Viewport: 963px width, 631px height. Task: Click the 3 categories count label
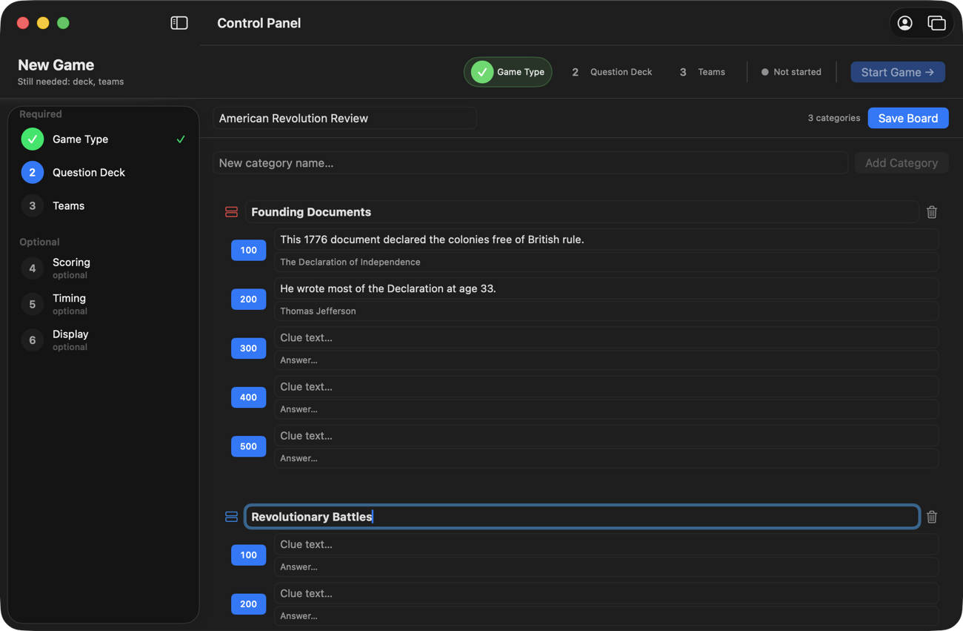[x=833, y=118]
